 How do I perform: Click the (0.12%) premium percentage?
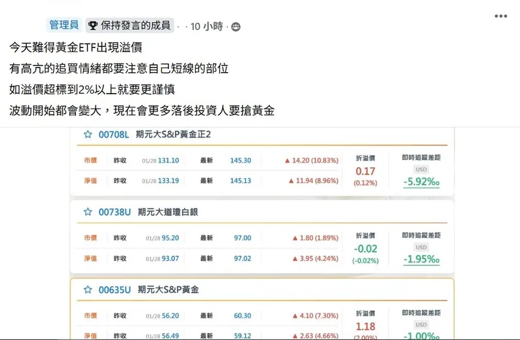tap(365, 183)
